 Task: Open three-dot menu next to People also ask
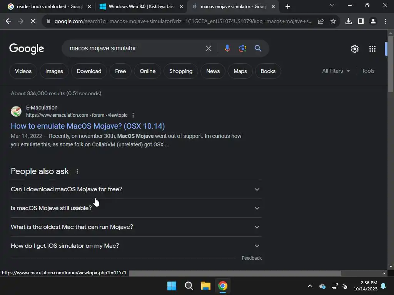pos(77,171)
